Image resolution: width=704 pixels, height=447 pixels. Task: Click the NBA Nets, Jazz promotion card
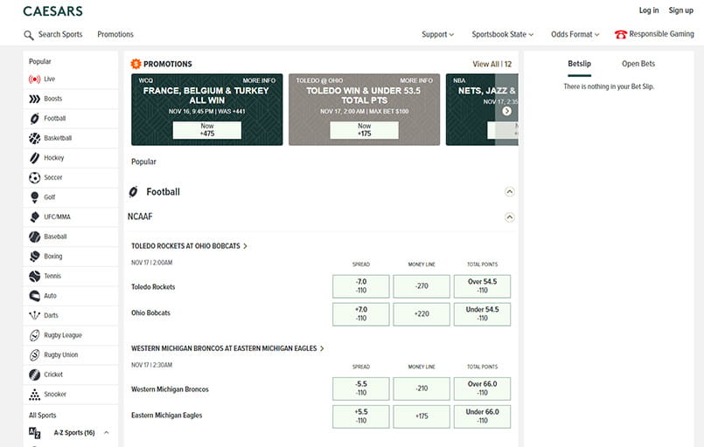point(482,109)
